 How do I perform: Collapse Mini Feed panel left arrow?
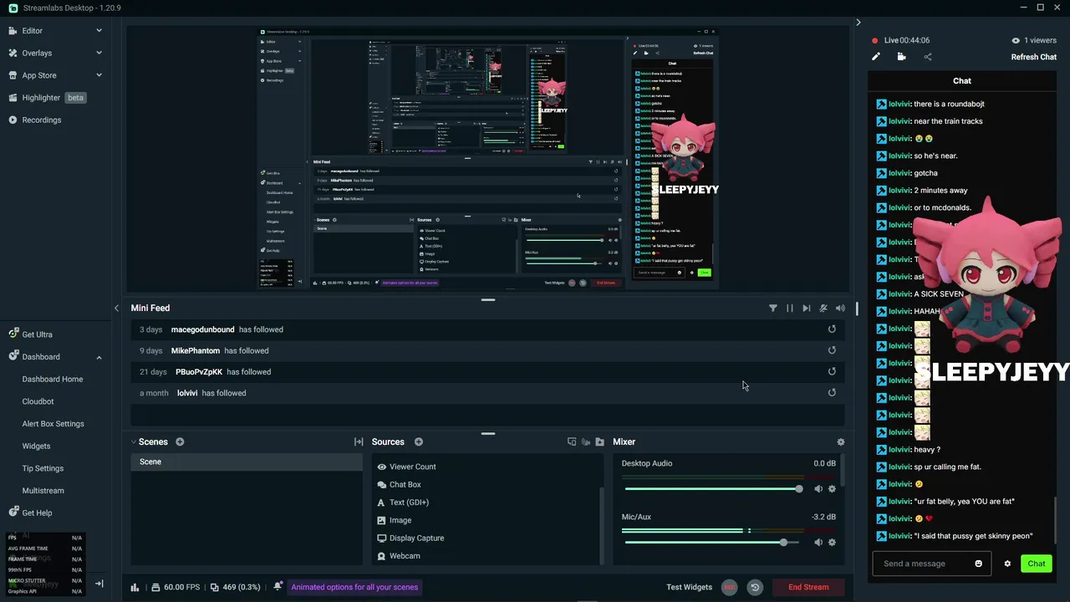click(x=116, y=308)
